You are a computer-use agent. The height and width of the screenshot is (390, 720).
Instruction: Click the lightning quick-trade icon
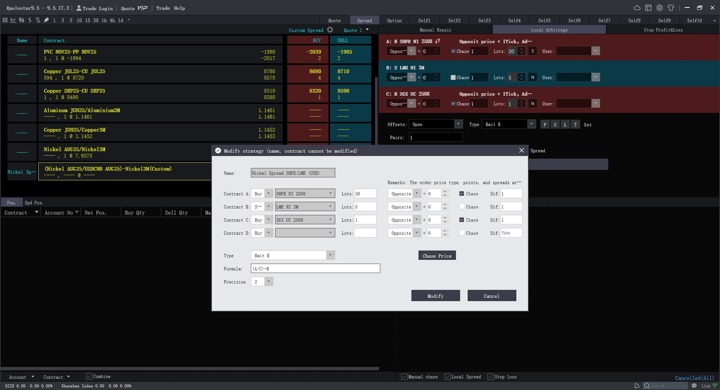coord(30,20)
